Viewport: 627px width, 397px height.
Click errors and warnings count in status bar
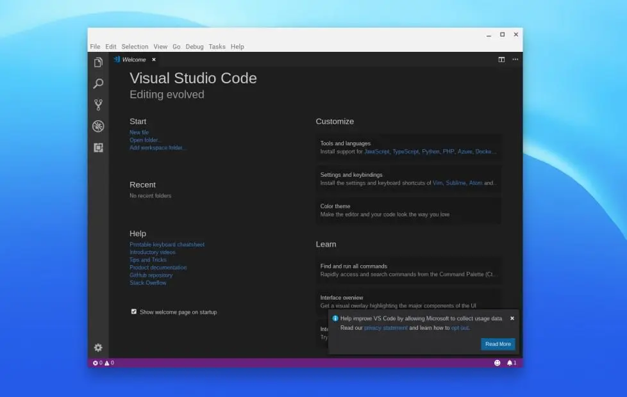click(x=103, y=363)
